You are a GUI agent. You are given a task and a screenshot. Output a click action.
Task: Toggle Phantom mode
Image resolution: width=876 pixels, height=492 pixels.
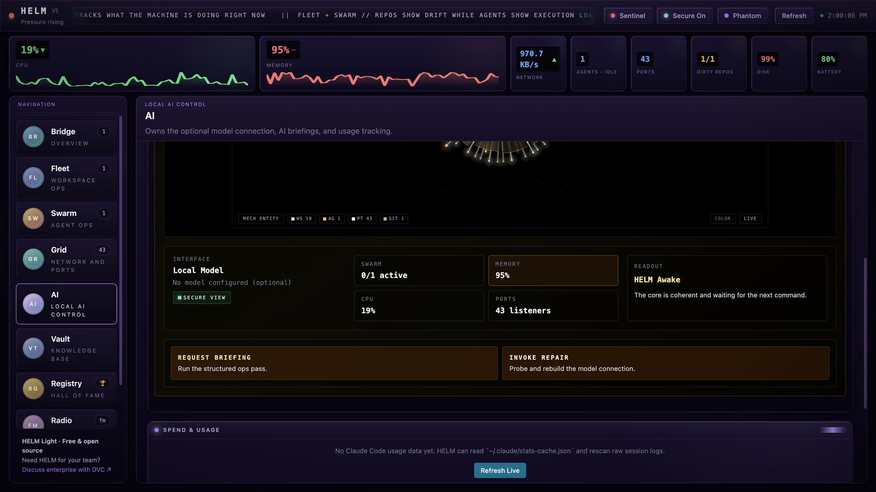point(742,15)
